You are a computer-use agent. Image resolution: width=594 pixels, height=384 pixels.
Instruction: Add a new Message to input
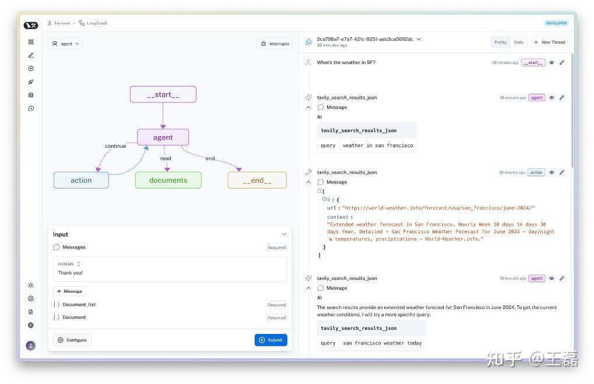[69, 291]
